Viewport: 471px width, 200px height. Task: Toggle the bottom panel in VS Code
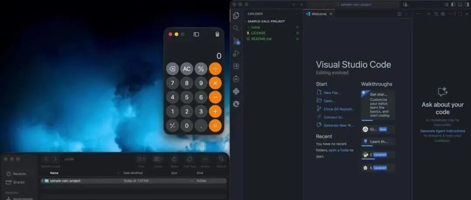coord(460,4)
